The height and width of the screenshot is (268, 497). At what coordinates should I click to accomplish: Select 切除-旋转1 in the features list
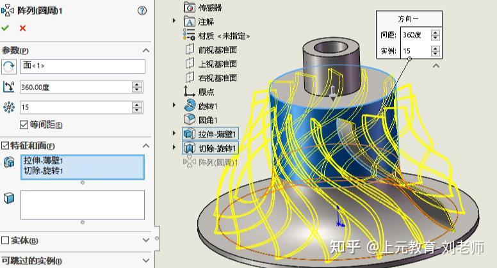(44, 171)
